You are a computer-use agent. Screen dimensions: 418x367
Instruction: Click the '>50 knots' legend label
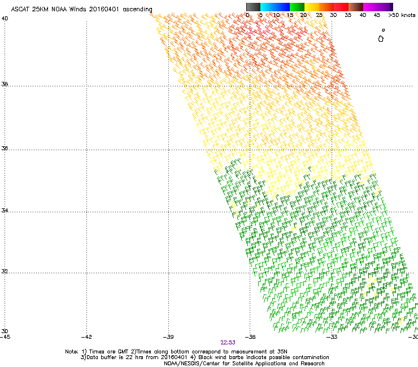pos(402,15)
